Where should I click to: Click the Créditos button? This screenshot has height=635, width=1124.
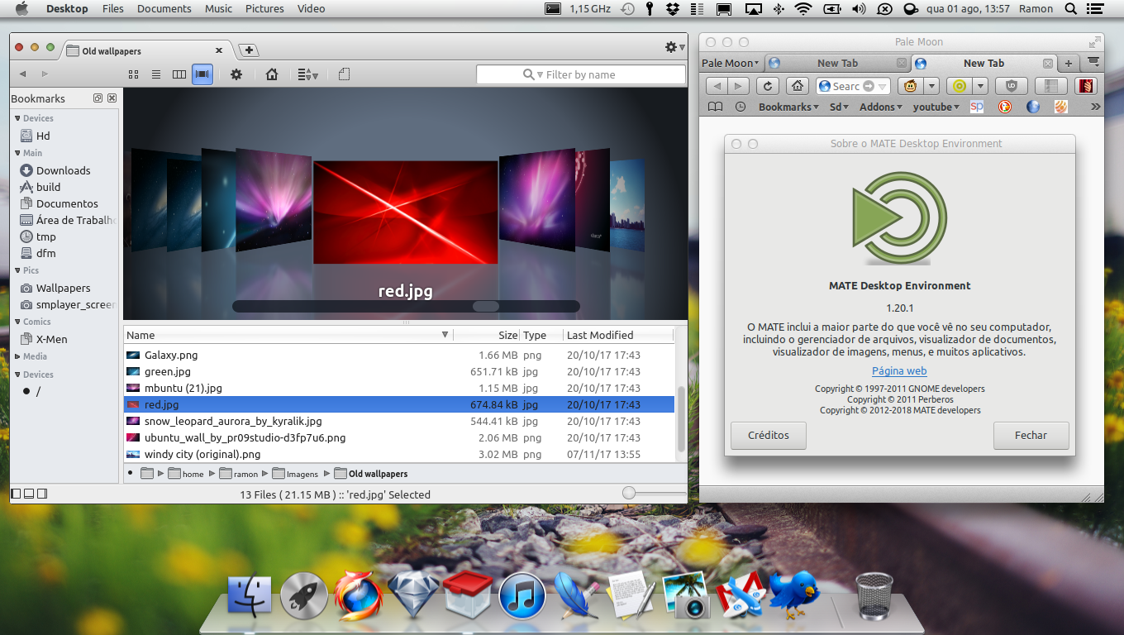(768, 435)
